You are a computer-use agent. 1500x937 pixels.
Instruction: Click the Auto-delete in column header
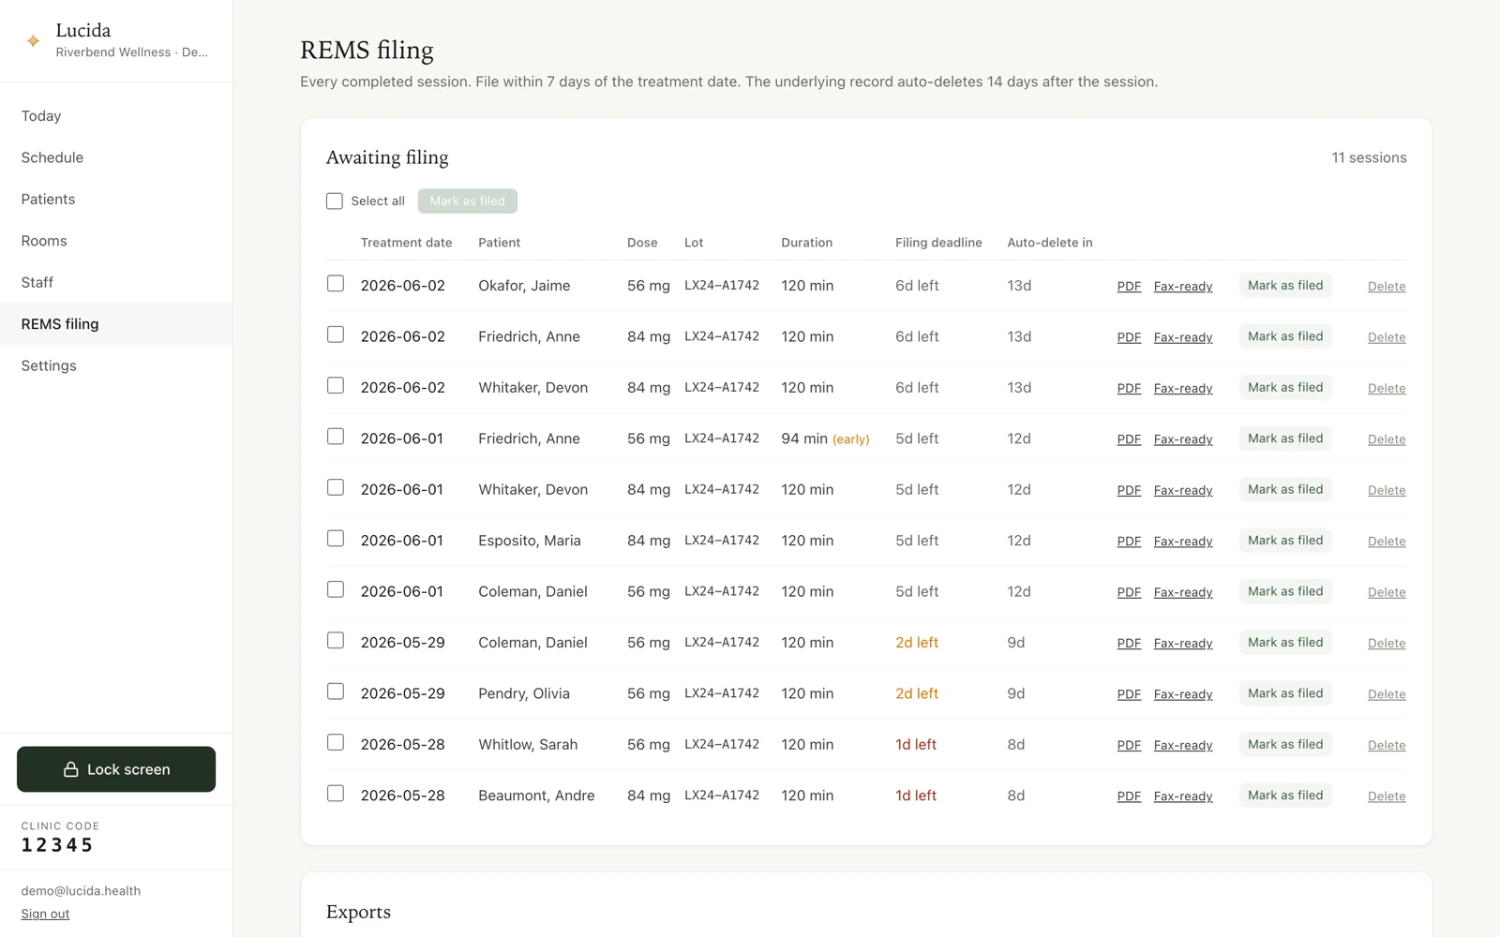1050,243
